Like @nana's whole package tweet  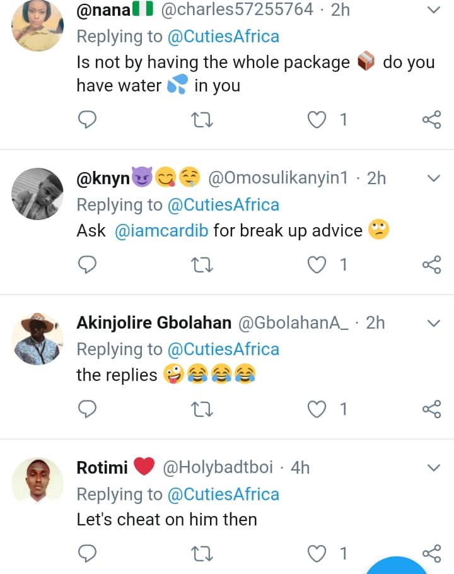pyautogui.click(x=317, y=120)
